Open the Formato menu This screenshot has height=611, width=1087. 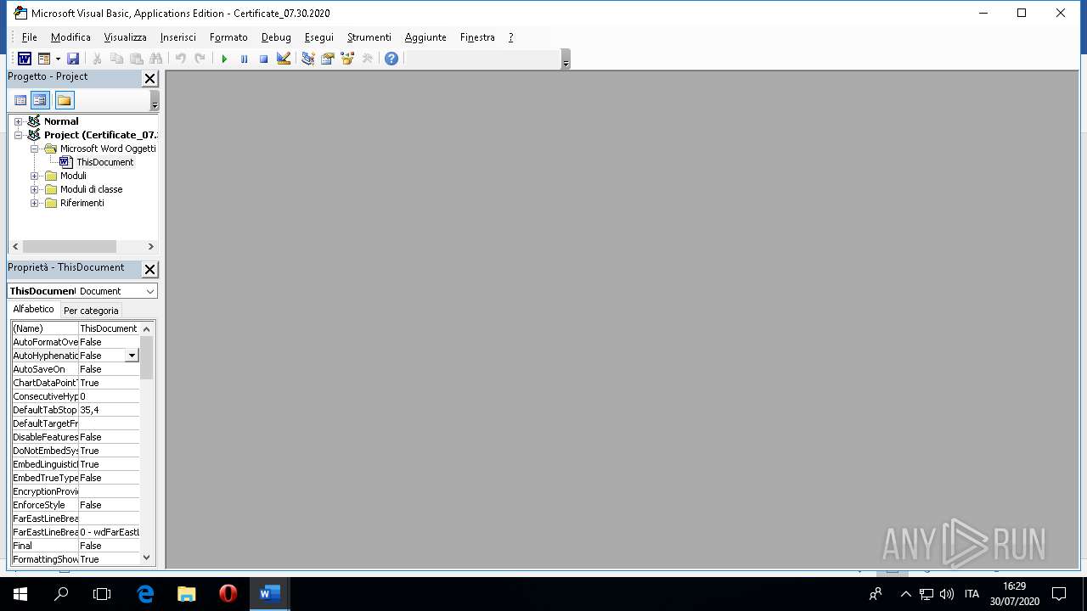pos(228,37)
